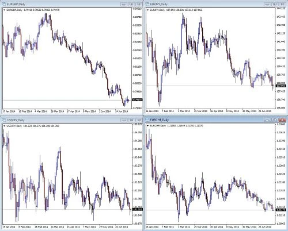The image size is (288, 231).
Task: Open the triangle menu beside USDJPY,Daily label
Action: [x=5, y=126]
